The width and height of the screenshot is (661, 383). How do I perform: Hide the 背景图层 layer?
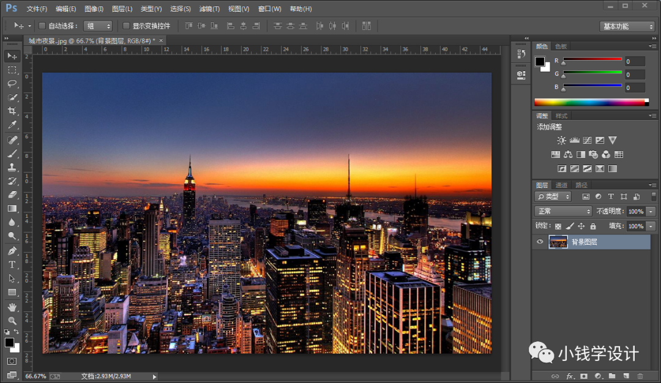click(x=540, y=242)
